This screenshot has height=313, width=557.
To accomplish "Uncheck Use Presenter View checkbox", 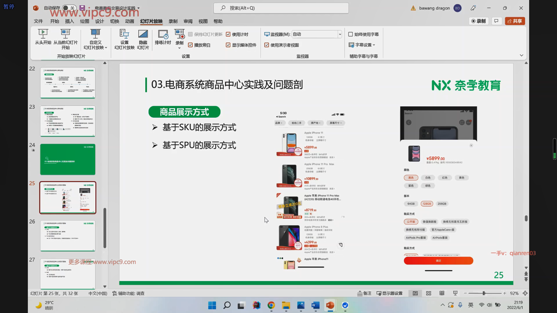I will coord(267,45).
